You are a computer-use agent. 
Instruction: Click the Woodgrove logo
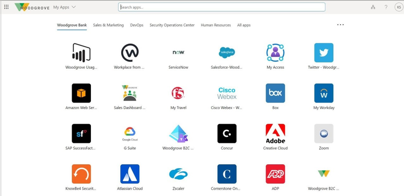click(32, 7)
